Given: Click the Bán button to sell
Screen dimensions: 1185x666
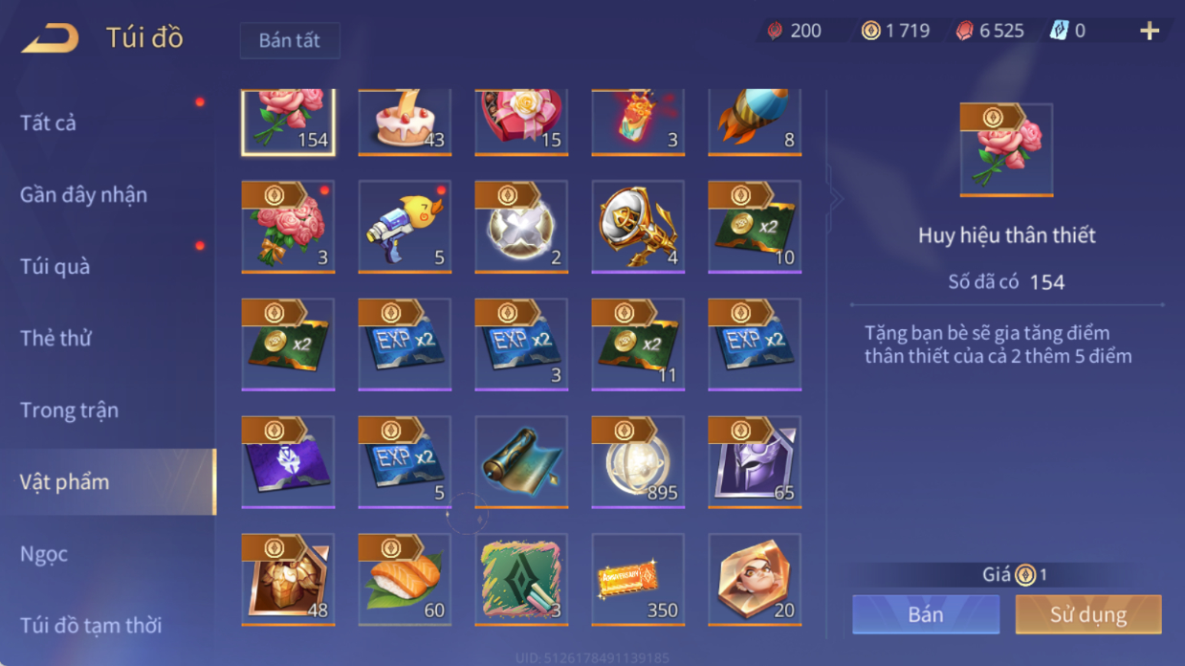Looking at the screenshot, I should [x=926, y=614].
